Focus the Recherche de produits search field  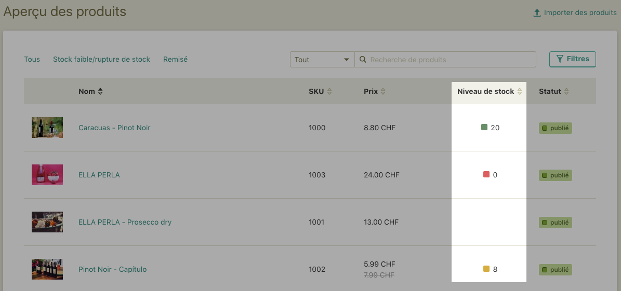pos(445,59)
